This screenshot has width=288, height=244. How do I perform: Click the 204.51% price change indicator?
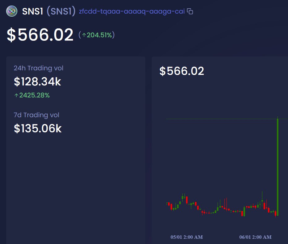coord(97,35)
